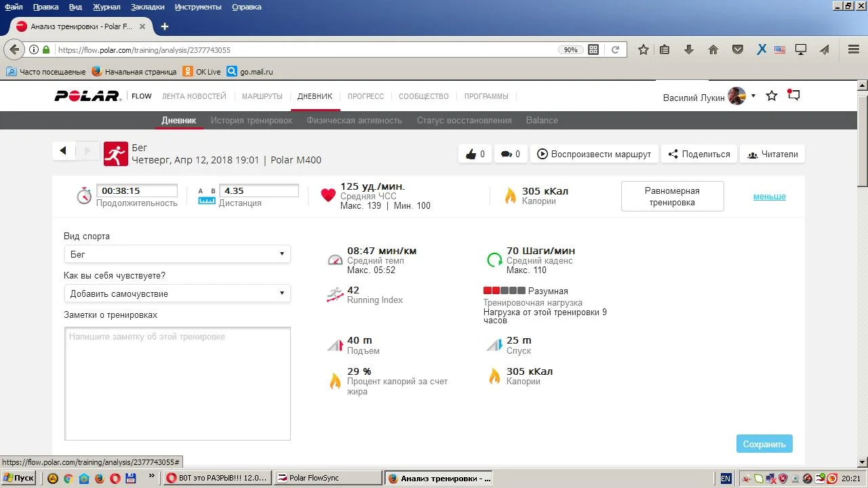Click the monitor screen toolbar icon

click(x=801, y=49)
